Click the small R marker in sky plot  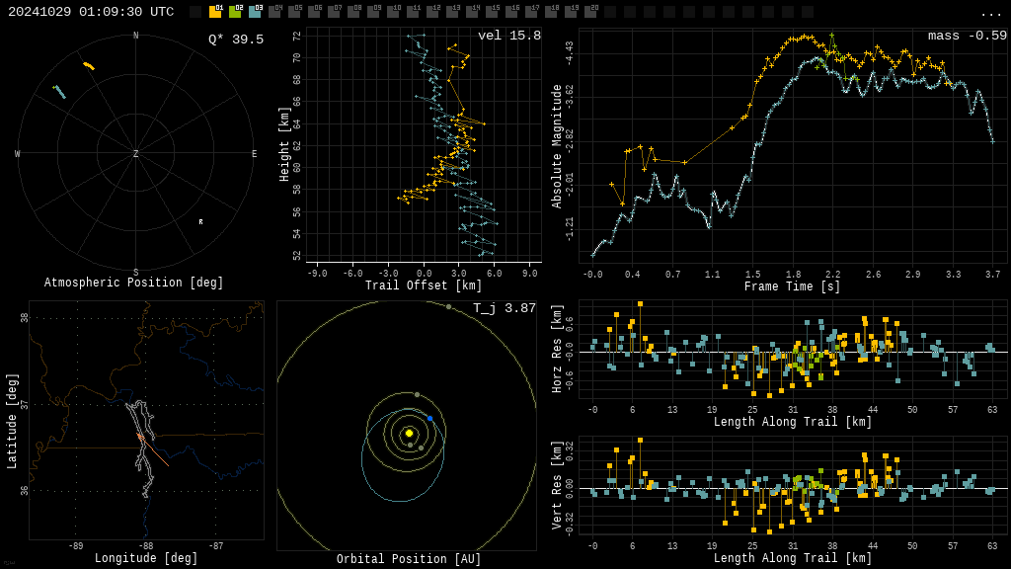(x=200, y=222)
